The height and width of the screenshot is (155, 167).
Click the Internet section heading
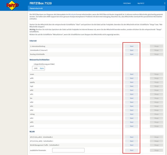pyautogui.click(x=33, y=41)
